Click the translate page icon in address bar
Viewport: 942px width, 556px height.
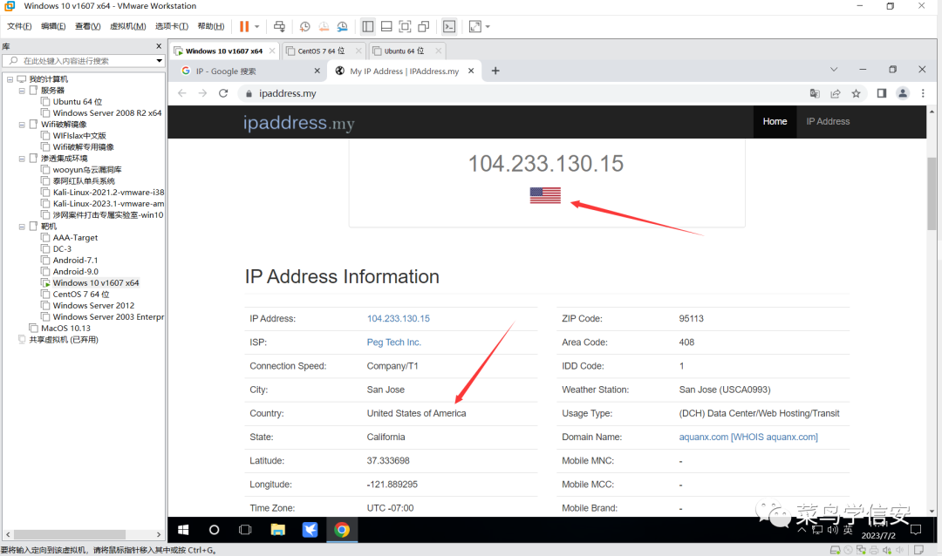[x=815, y=93]
